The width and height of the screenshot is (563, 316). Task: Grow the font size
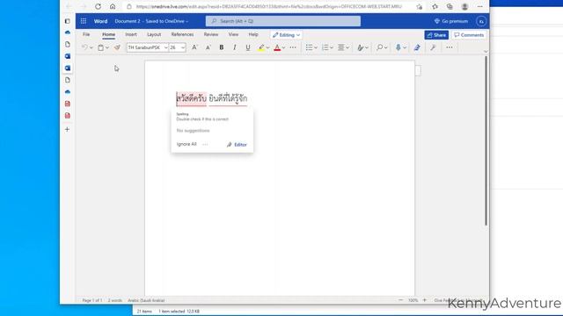pos(194,47)
